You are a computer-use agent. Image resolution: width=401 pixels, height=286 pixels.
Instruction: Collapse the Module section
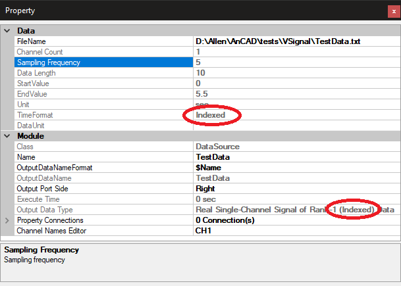point(8,136)
